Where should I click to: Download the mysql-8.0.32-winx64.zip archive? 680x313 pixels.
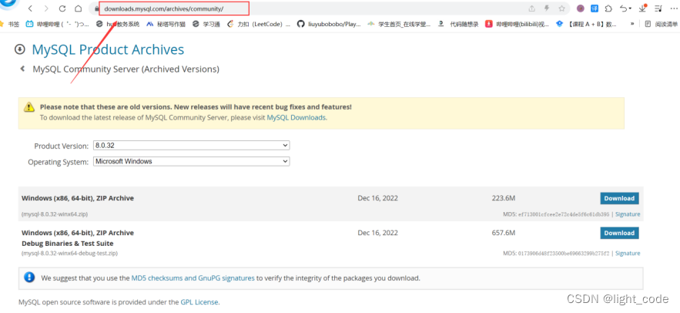[619, 198]
